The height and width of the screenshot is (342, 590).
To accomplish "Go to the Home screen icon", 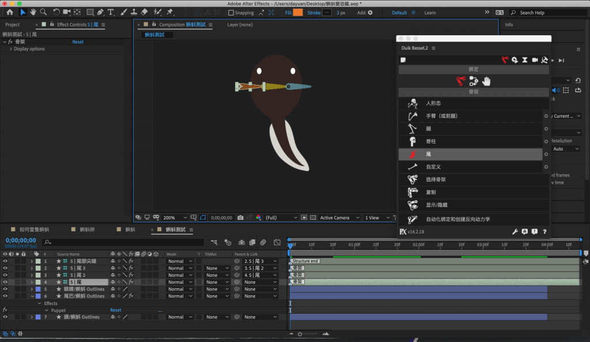I will (10, 12).
